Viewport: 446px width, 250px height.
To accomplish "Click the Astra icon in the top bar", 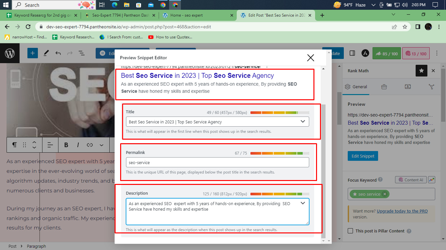I will [x=365, y=53].
